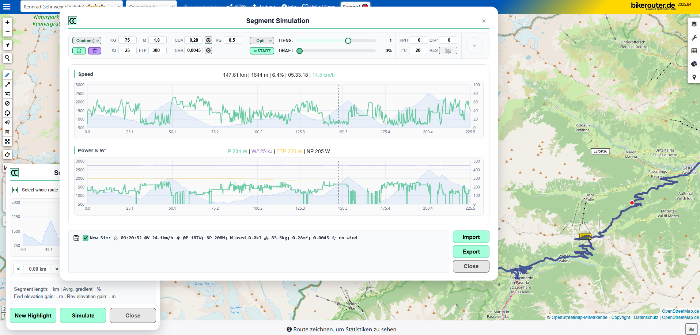Open the Opti mode dropdown

pyautogui.click(x=262, y=41)
